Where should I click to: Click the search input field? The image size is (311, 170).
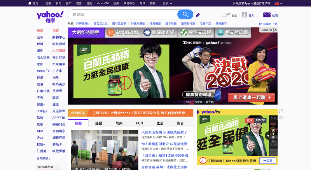123,14
